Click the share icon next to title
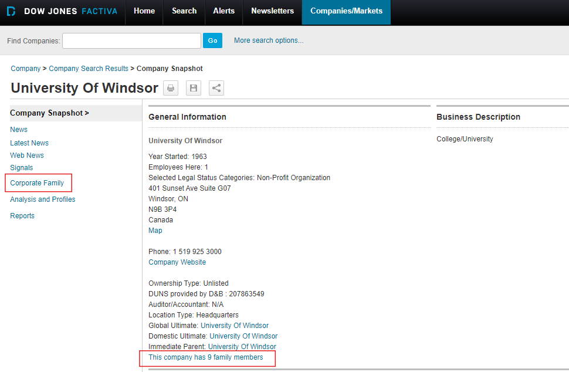This screenshot has width=569, height=372. (x=216, y=89)
